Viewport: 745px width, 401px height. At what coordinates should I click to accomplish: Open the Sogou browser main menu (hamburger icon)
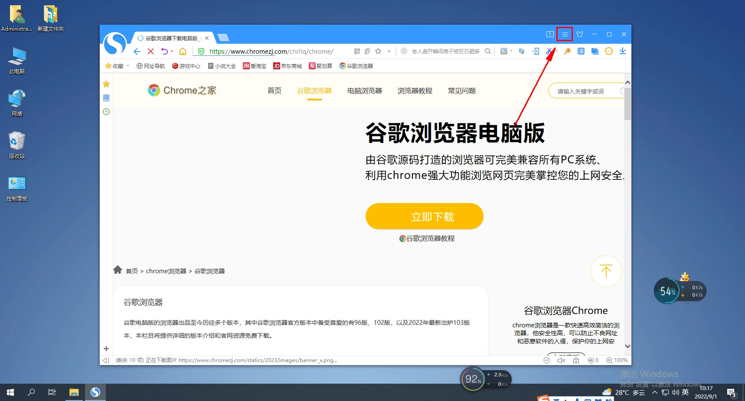(x=565, y=34)
